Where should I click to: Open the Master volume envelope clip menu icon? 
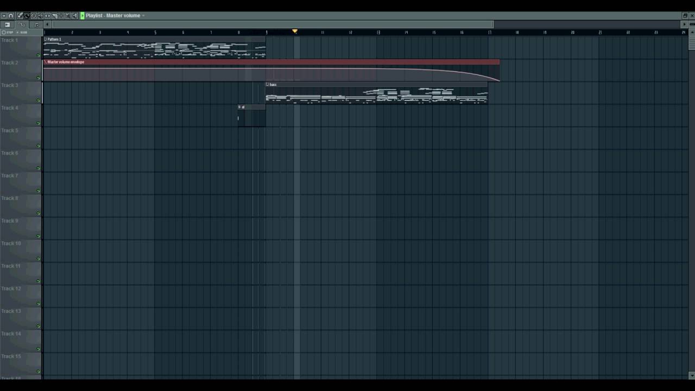tap(46, 62)
